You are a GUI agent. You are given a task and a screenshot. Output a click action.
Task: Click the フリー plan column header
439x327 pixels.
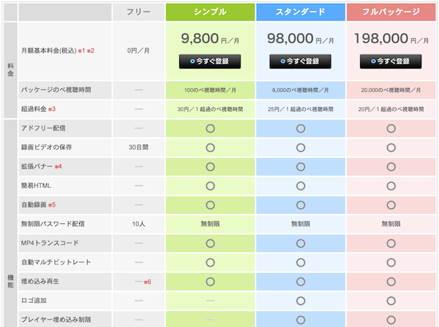(138, 12)
